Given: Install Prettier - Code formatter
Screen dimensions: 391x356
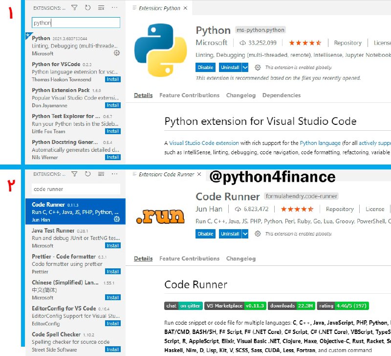Looking at the screenshot, I should coord(113,272).
